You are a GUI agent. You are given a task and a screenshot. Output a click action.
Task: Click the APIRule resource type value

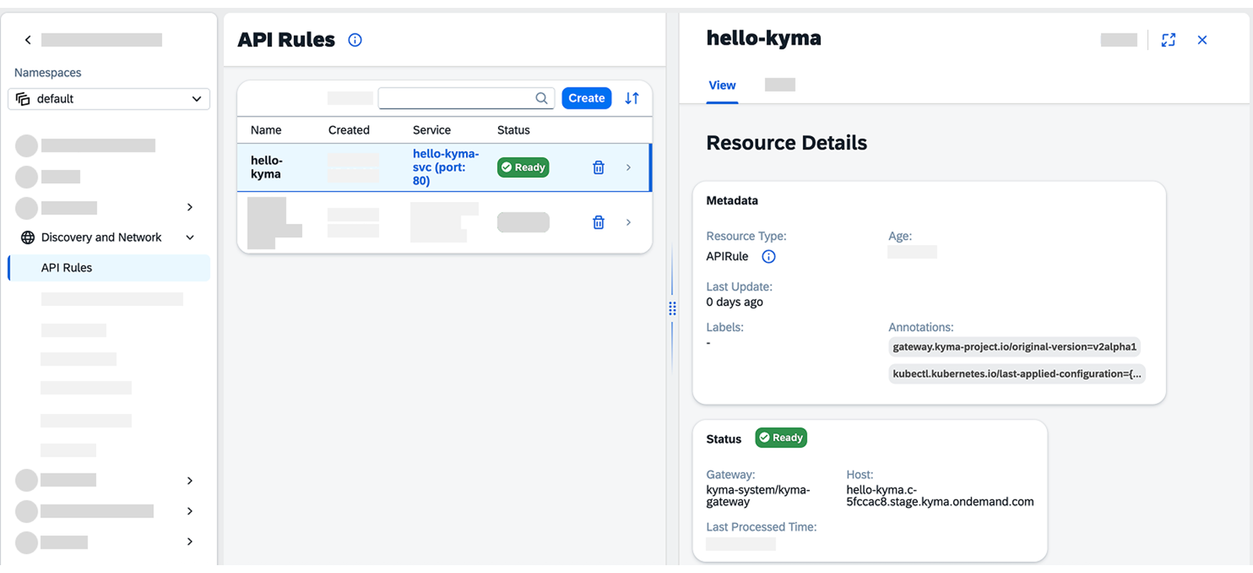[728, 257]
